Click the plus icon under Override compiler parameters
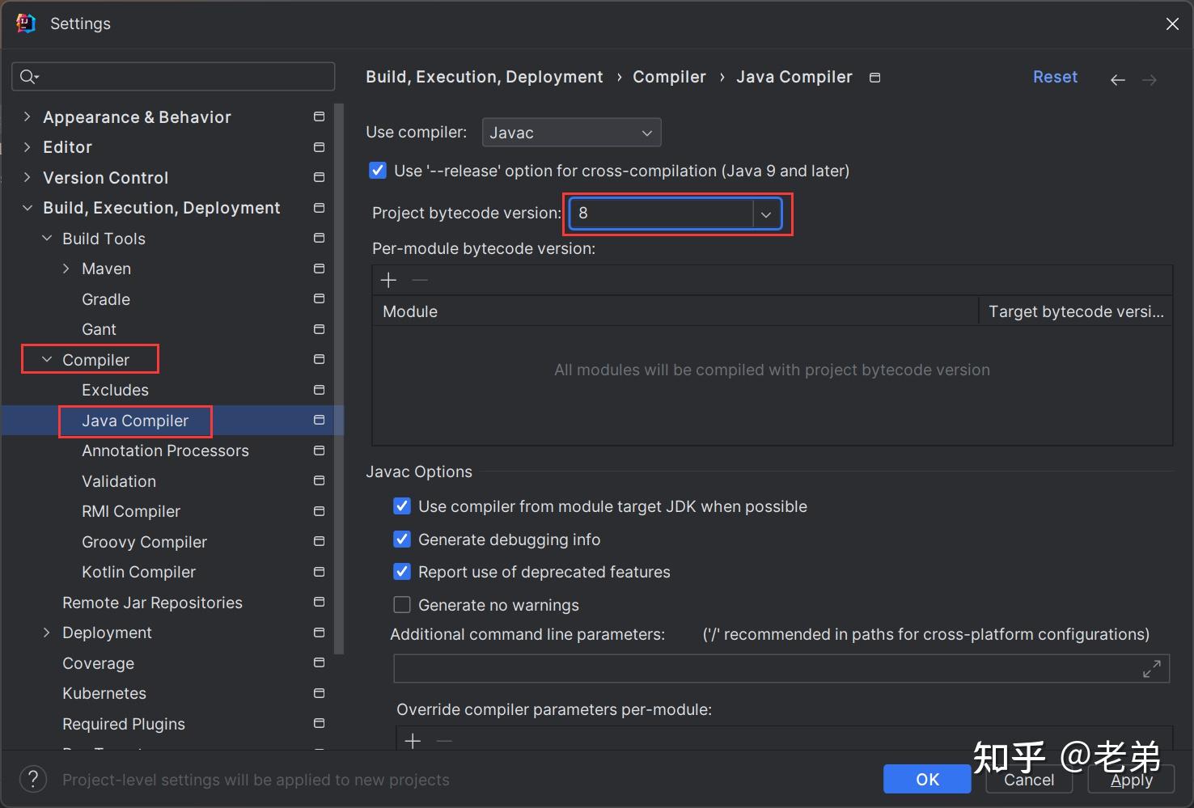Screen dimensions: 1194x808 [x=413, y=741]
